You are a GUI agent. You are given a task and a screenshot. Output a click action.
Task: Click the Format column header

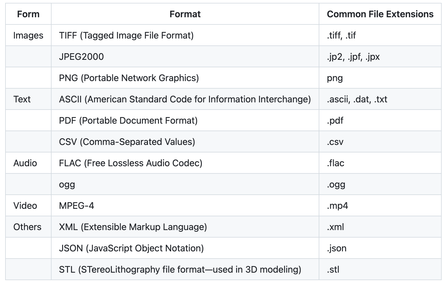[185, 14]
